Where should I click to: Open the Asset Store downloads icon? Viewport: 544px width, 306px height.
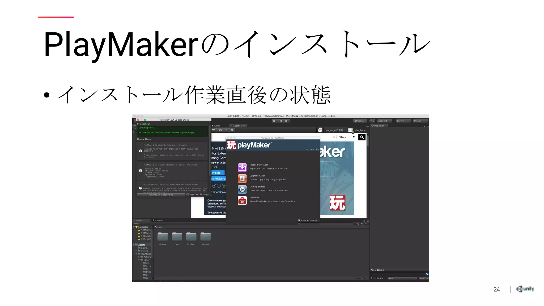pos(220,130)
